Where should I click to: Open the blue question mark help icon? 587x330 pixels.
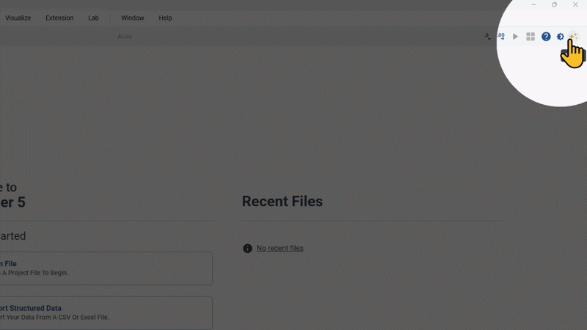point(546,36)
